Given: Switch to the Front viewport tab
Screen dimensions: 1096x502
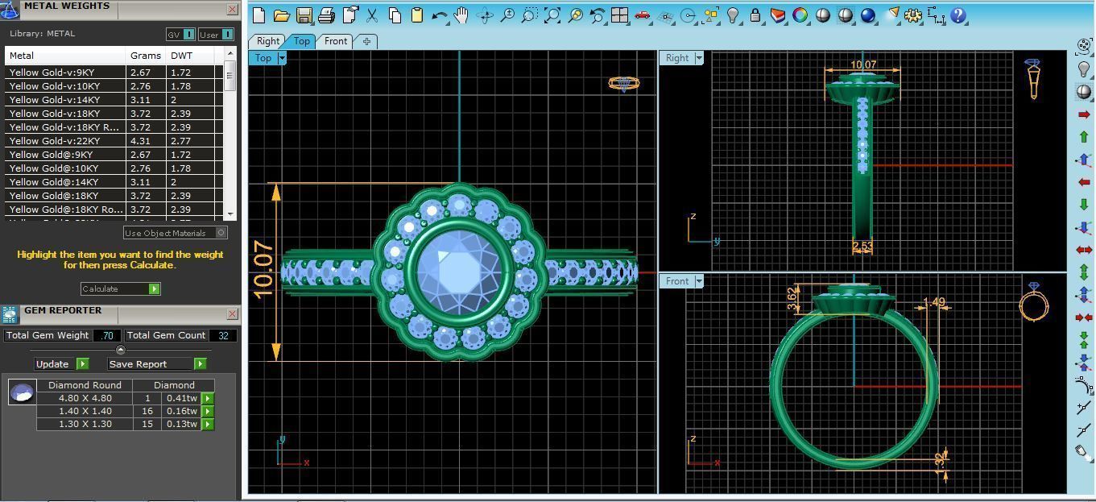Looking at the screenshot, I should coord(336,41).
